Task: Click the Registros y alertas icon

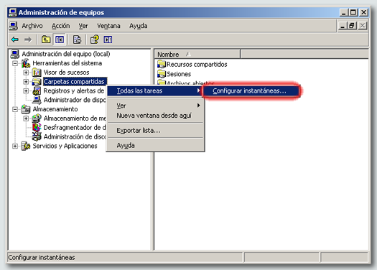Action: [x=37, y=91]
